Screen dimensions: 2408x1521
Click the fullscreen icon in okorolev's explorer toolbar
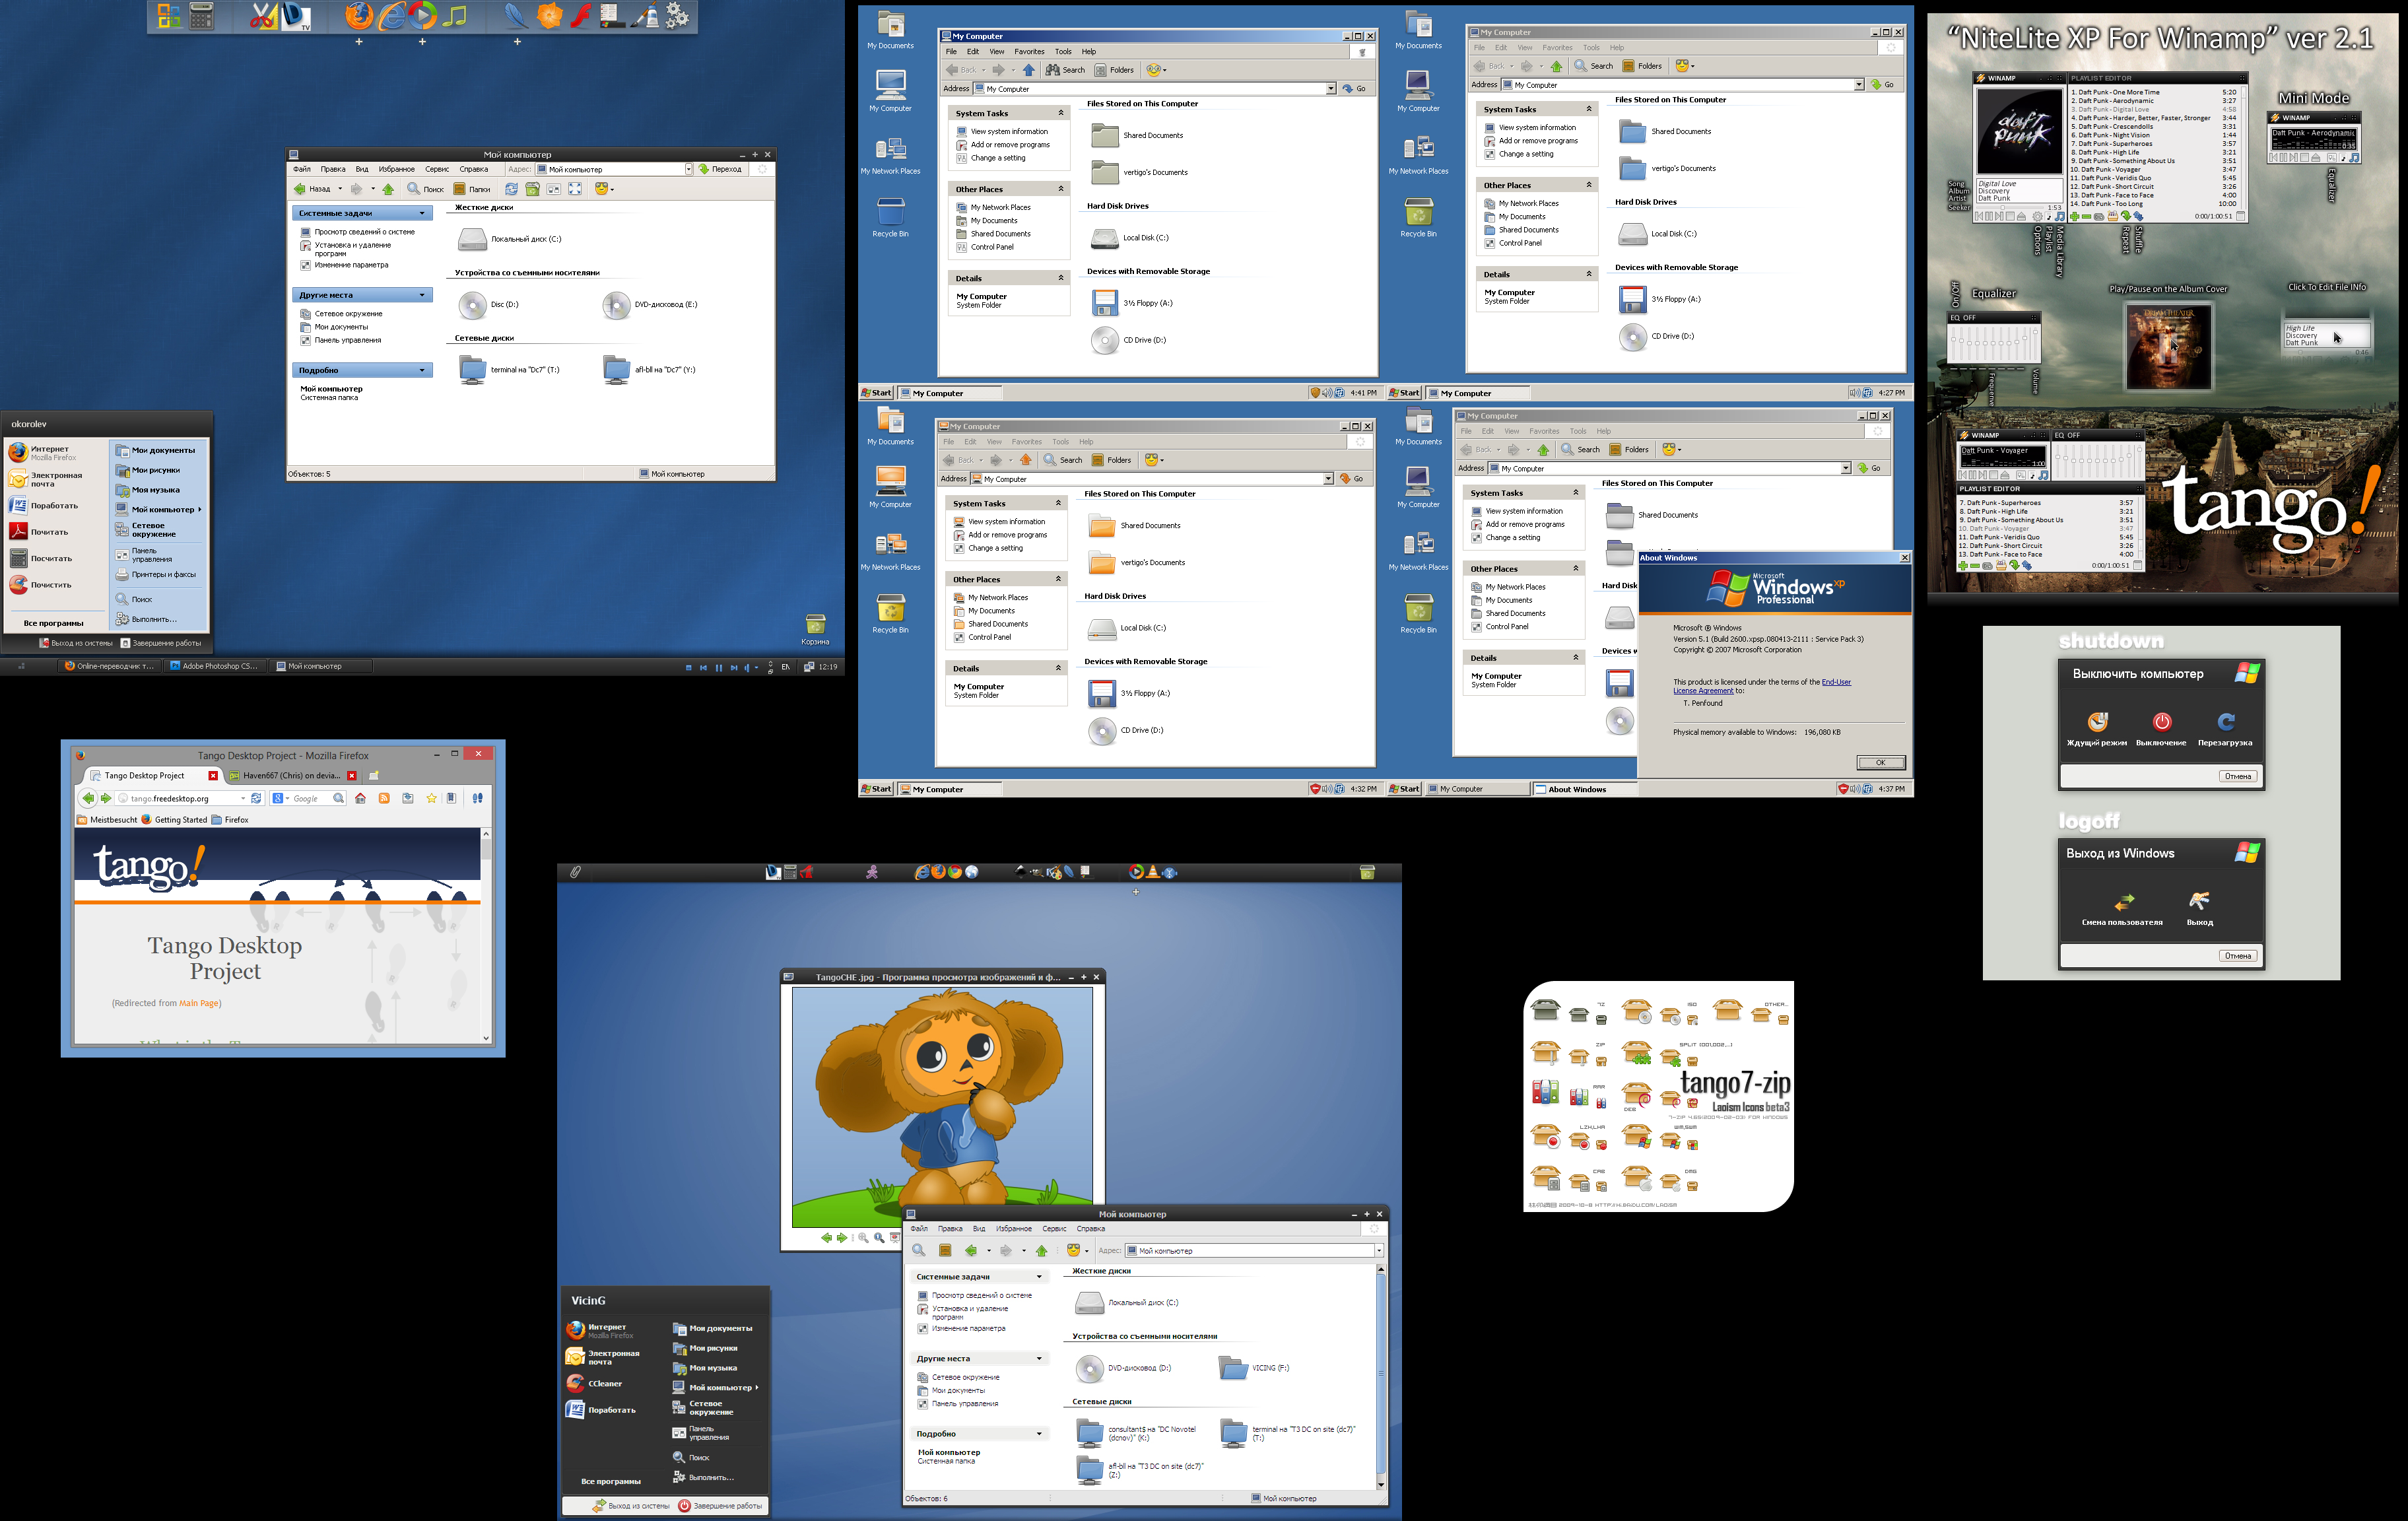pyautogui.click(x=575, y=189)
